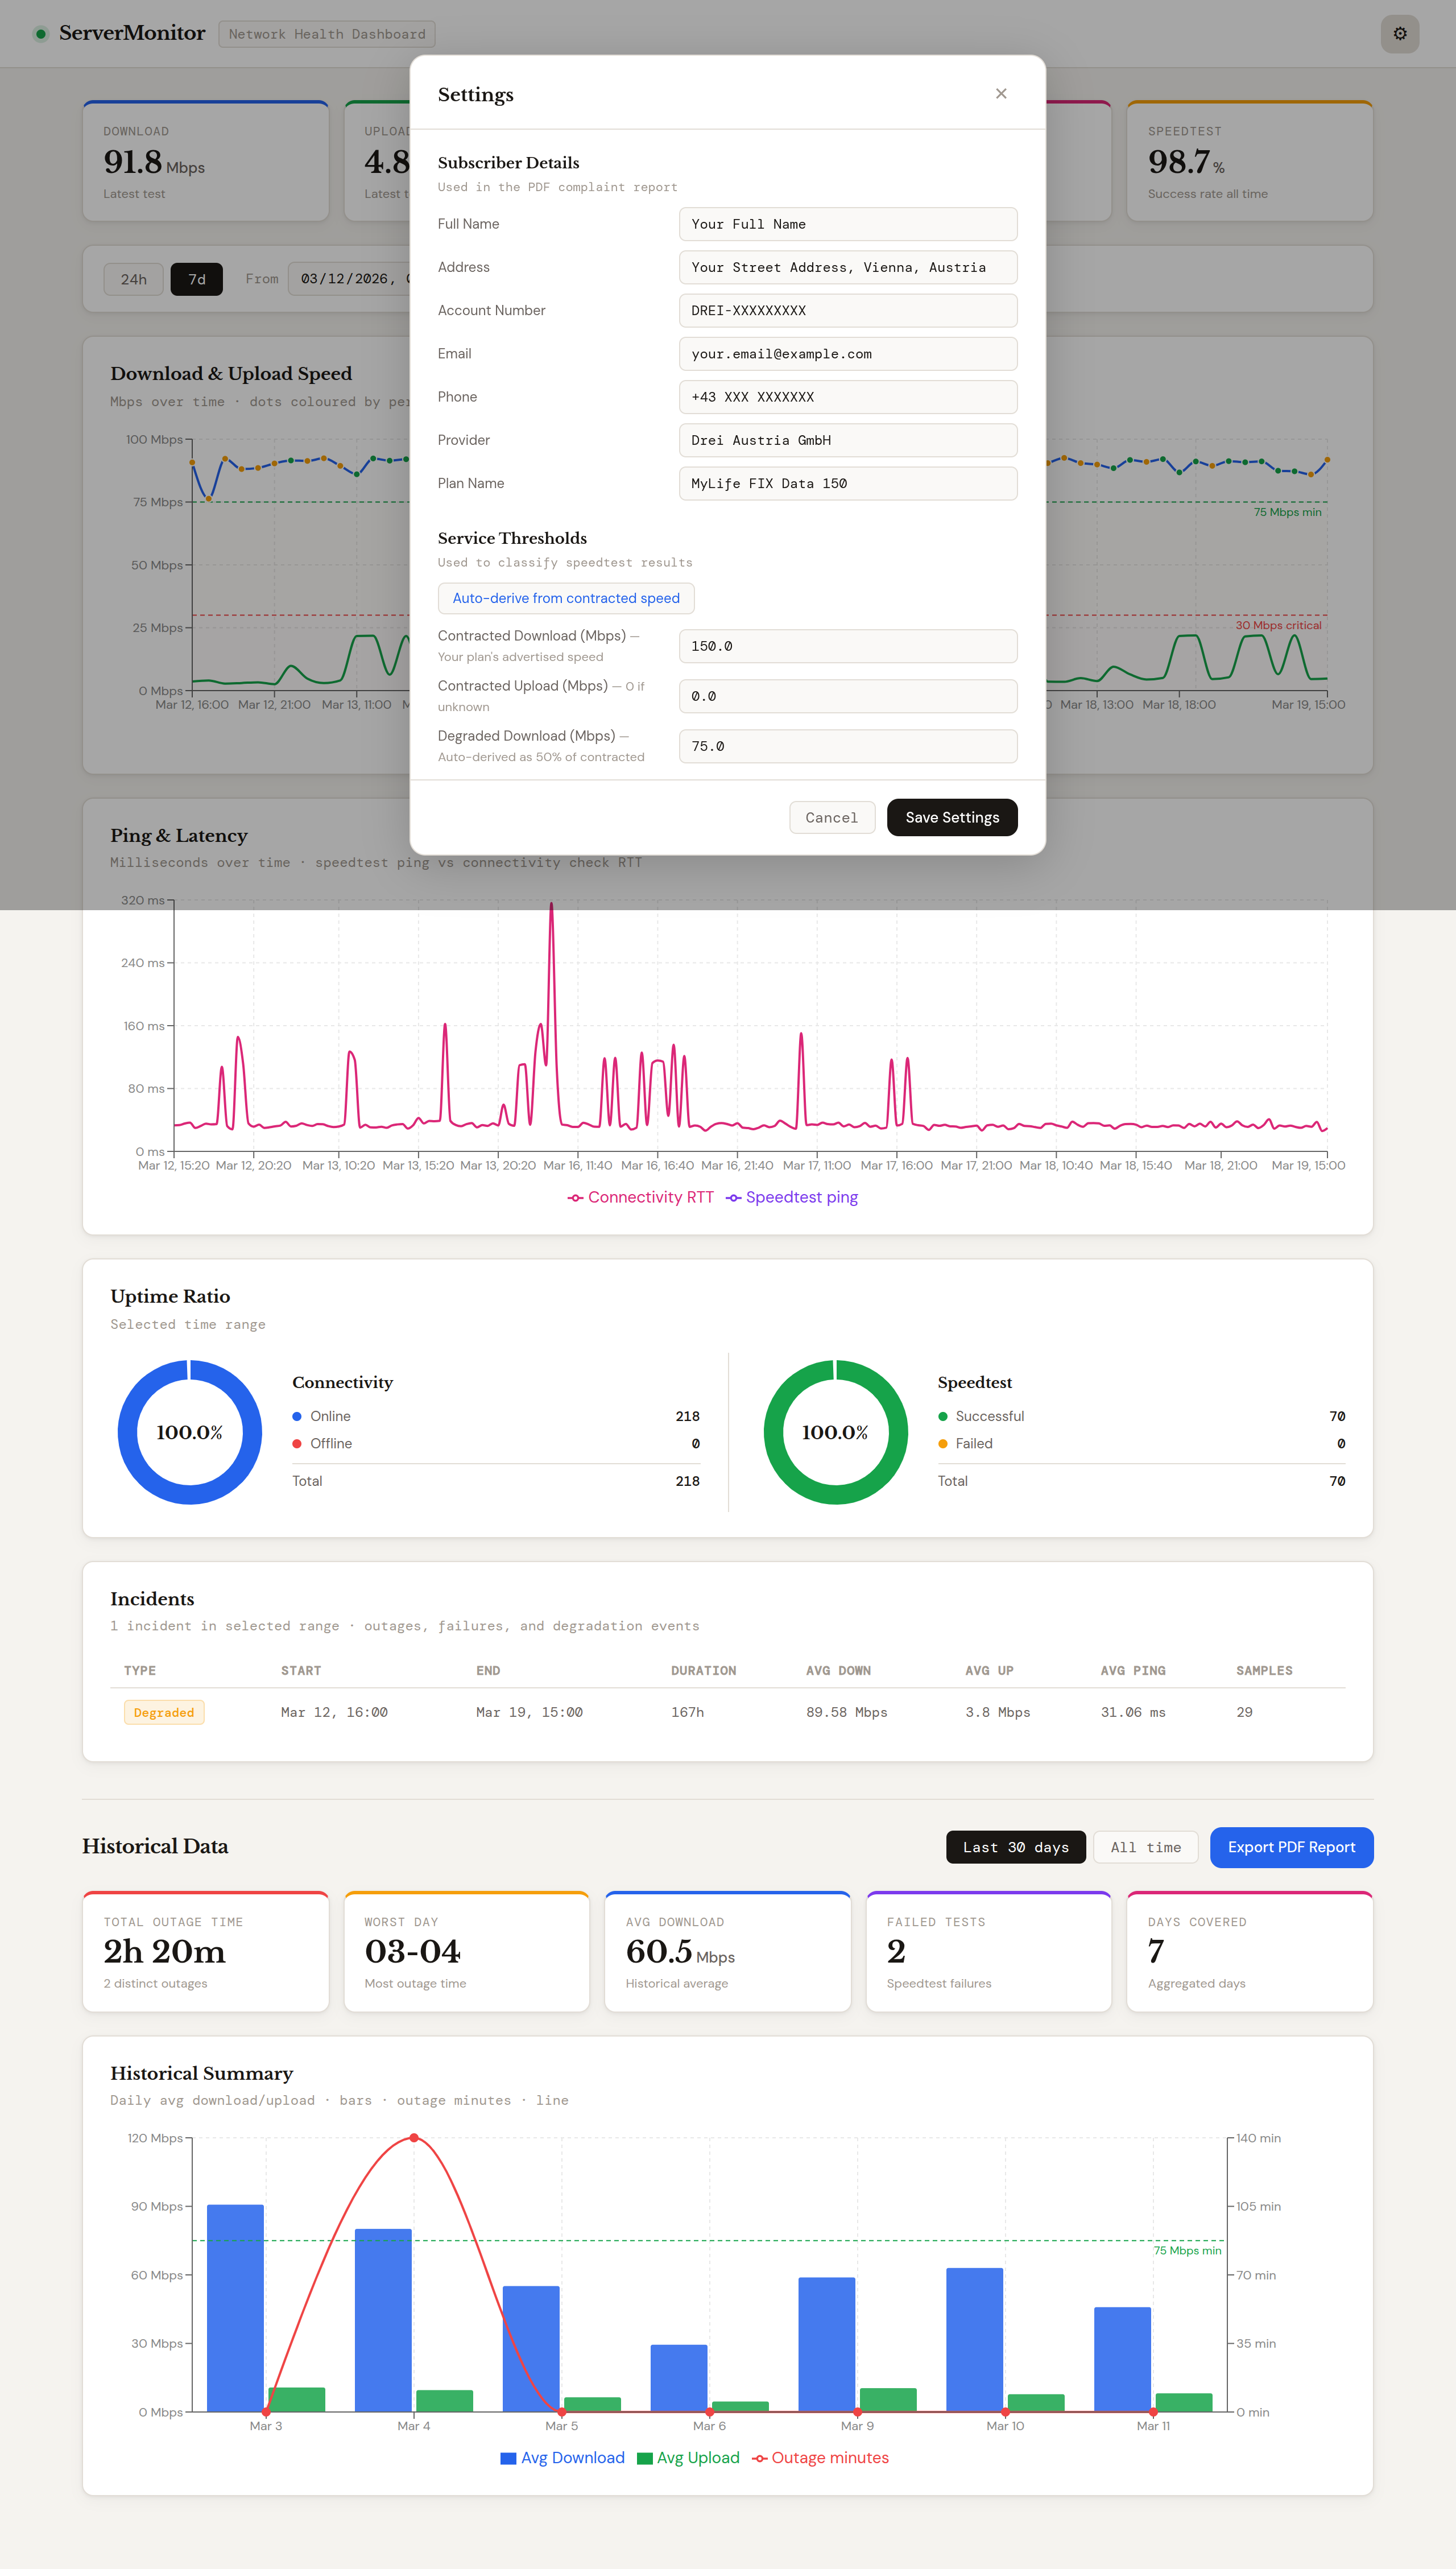Open the settings gear icon

(x=1400, y=33)
